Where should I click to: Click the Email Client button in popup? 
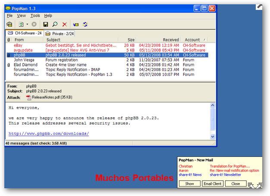pos(213,184)
